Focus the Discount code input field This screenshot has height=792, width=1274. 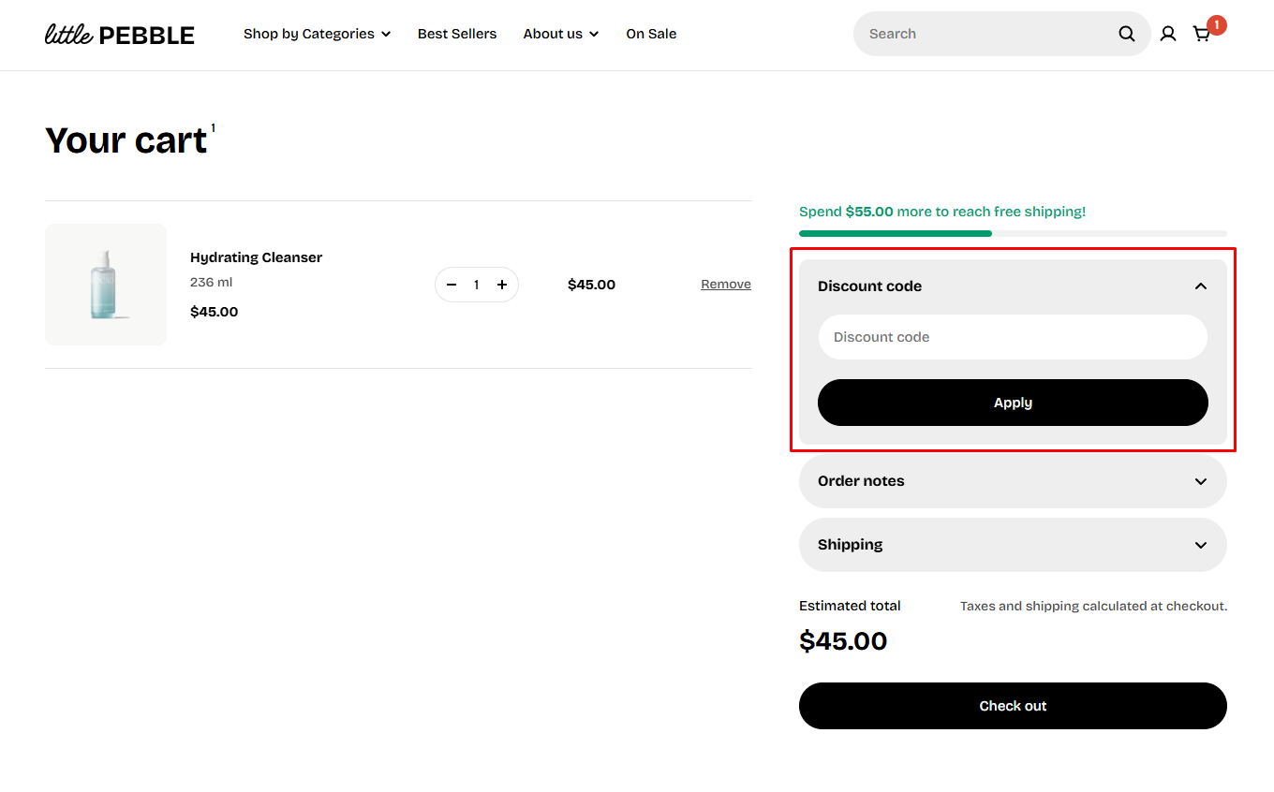(1013, 337)
